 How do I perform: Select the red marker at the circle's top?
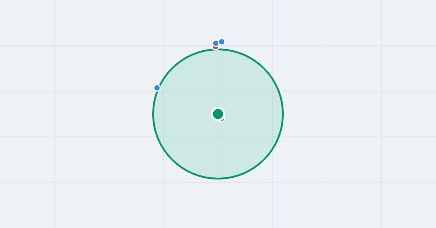(x=215, y=47)
